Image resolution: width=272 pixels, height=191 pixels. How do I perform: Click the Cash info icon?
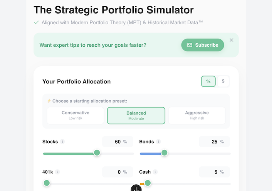(155, 172)
